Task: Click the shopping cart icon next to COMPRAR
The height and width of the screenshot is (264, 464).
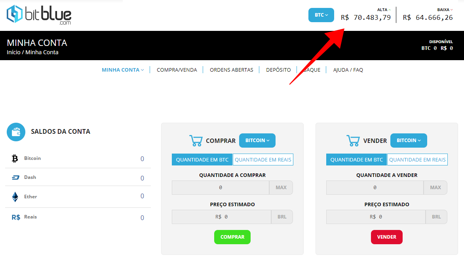Action: pyautogui.click(x=196, y=140)
